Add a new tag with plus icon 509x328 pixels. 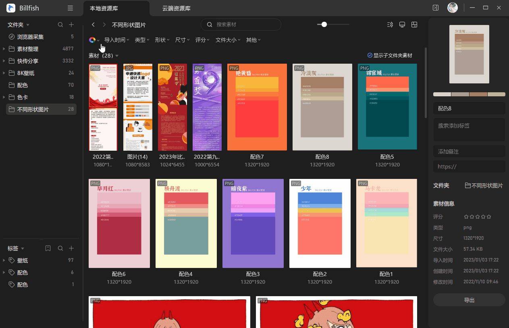(x=71, y=248)
